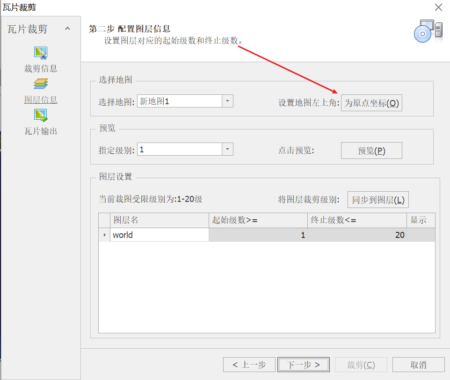Click the 瓦片输出 sidebar label
The width and height of the screenshot is (450, 380).
[x=41, y=131]
